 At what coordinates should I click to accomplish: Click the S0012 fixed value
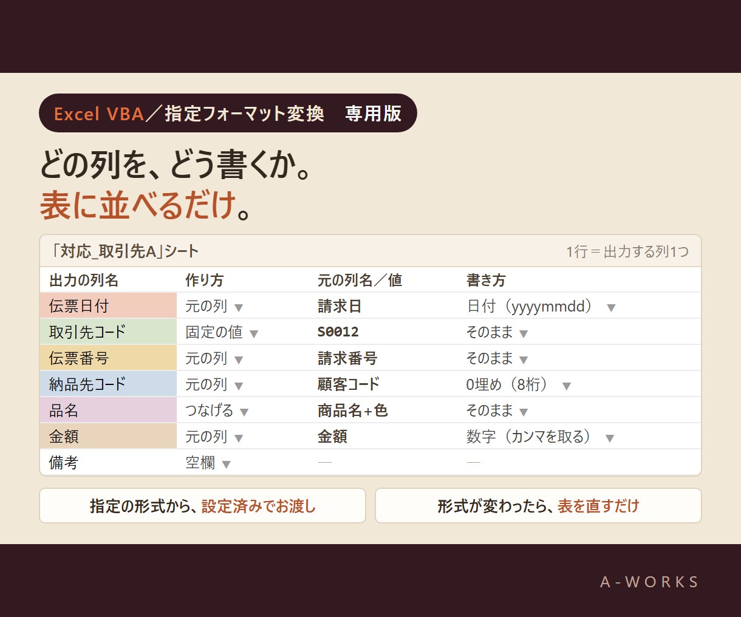pyautogui.click(x=338, y=333)
